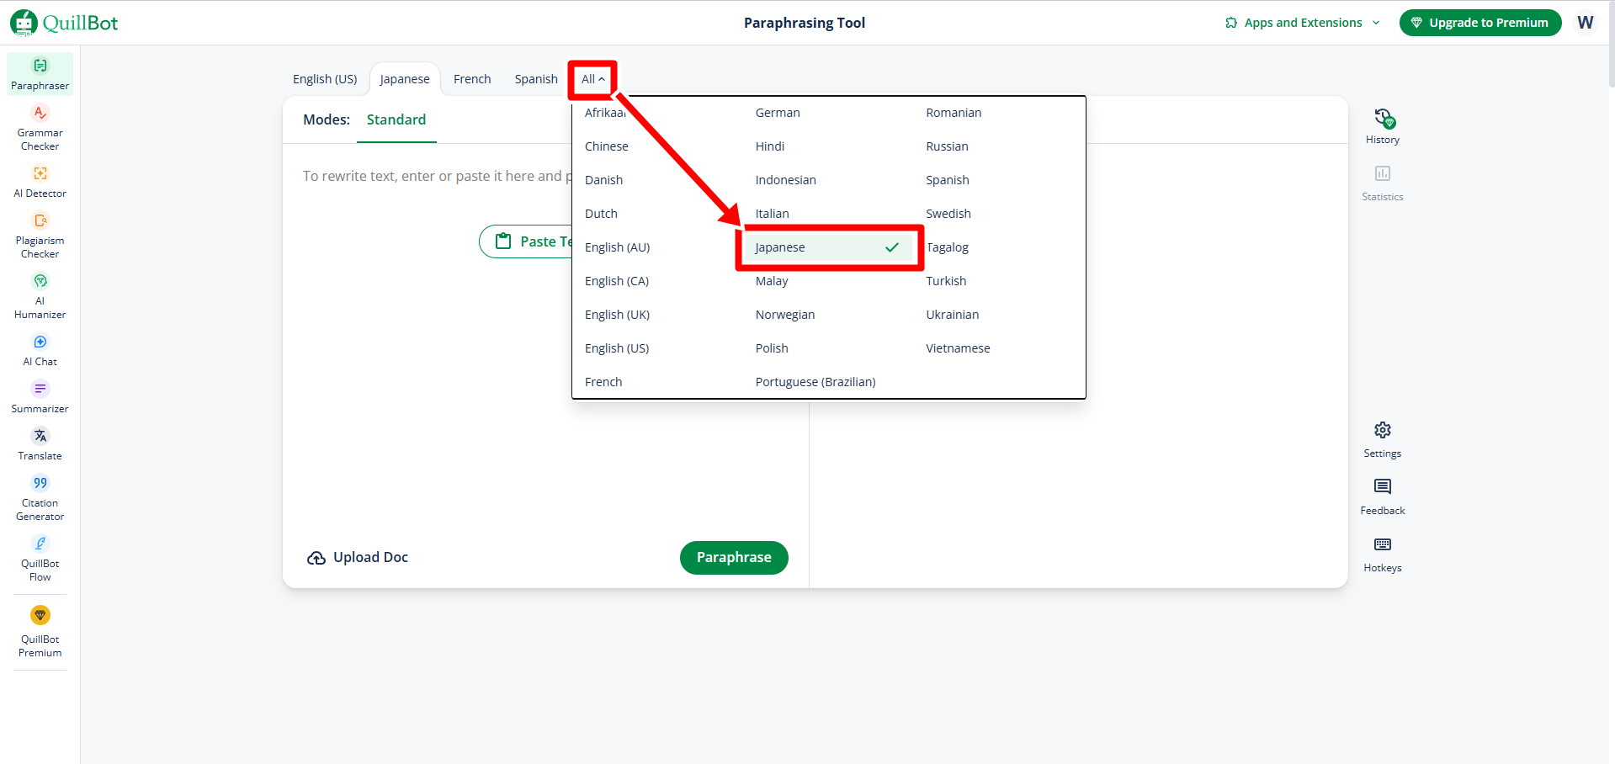1615x764 pixels.
Task: Choose Romanian from language list
Action: tap(1000, 113)
